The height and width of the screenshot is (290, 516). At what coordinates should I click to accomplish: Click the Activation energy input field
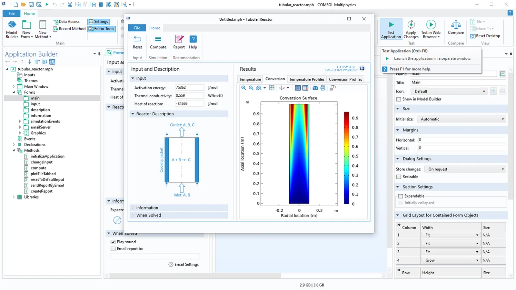[189, 88]
